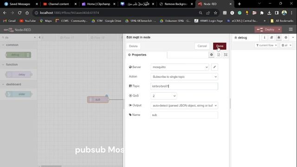Open the browser extensions puzzle icon
The height and width of the screenshot is (167, 297).
[262, 13]
